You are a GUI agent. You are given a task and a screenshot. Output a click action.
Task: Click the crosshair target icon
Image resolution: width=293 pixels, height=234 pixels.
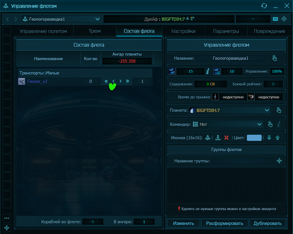click(284, 19)
